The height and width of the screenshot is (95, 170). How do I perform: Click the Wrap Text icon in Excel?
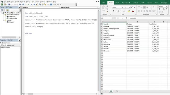(154, 7)
